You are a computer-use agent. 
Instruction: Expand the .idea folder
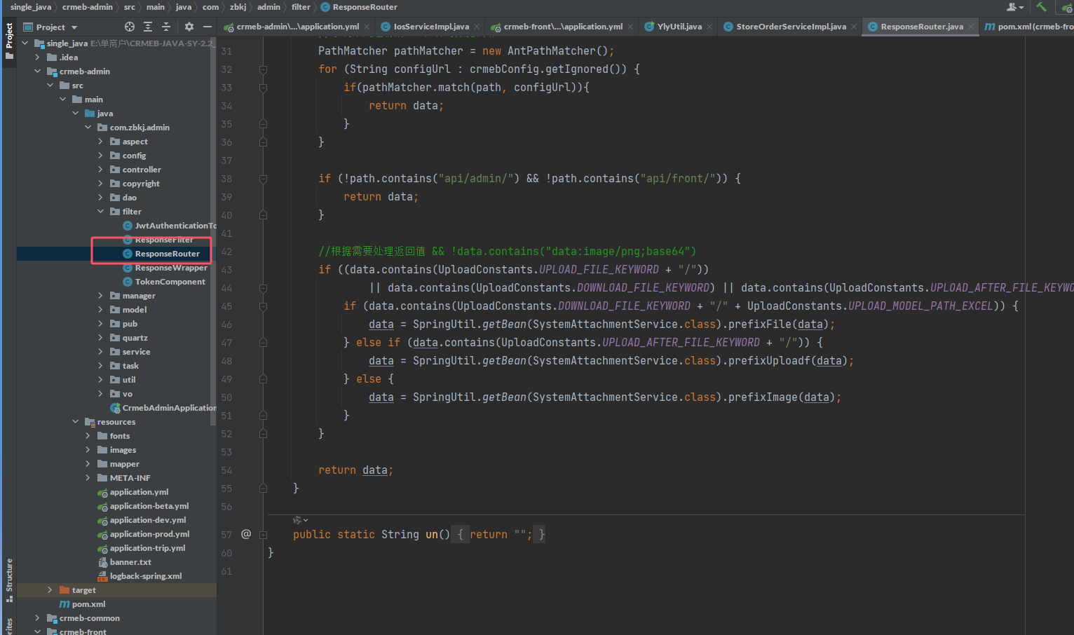pos(37,57)
